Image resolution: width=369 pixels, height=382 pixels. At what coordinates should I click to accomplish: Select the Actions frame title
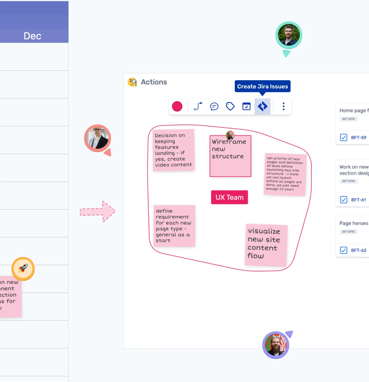tap(154, 82)
